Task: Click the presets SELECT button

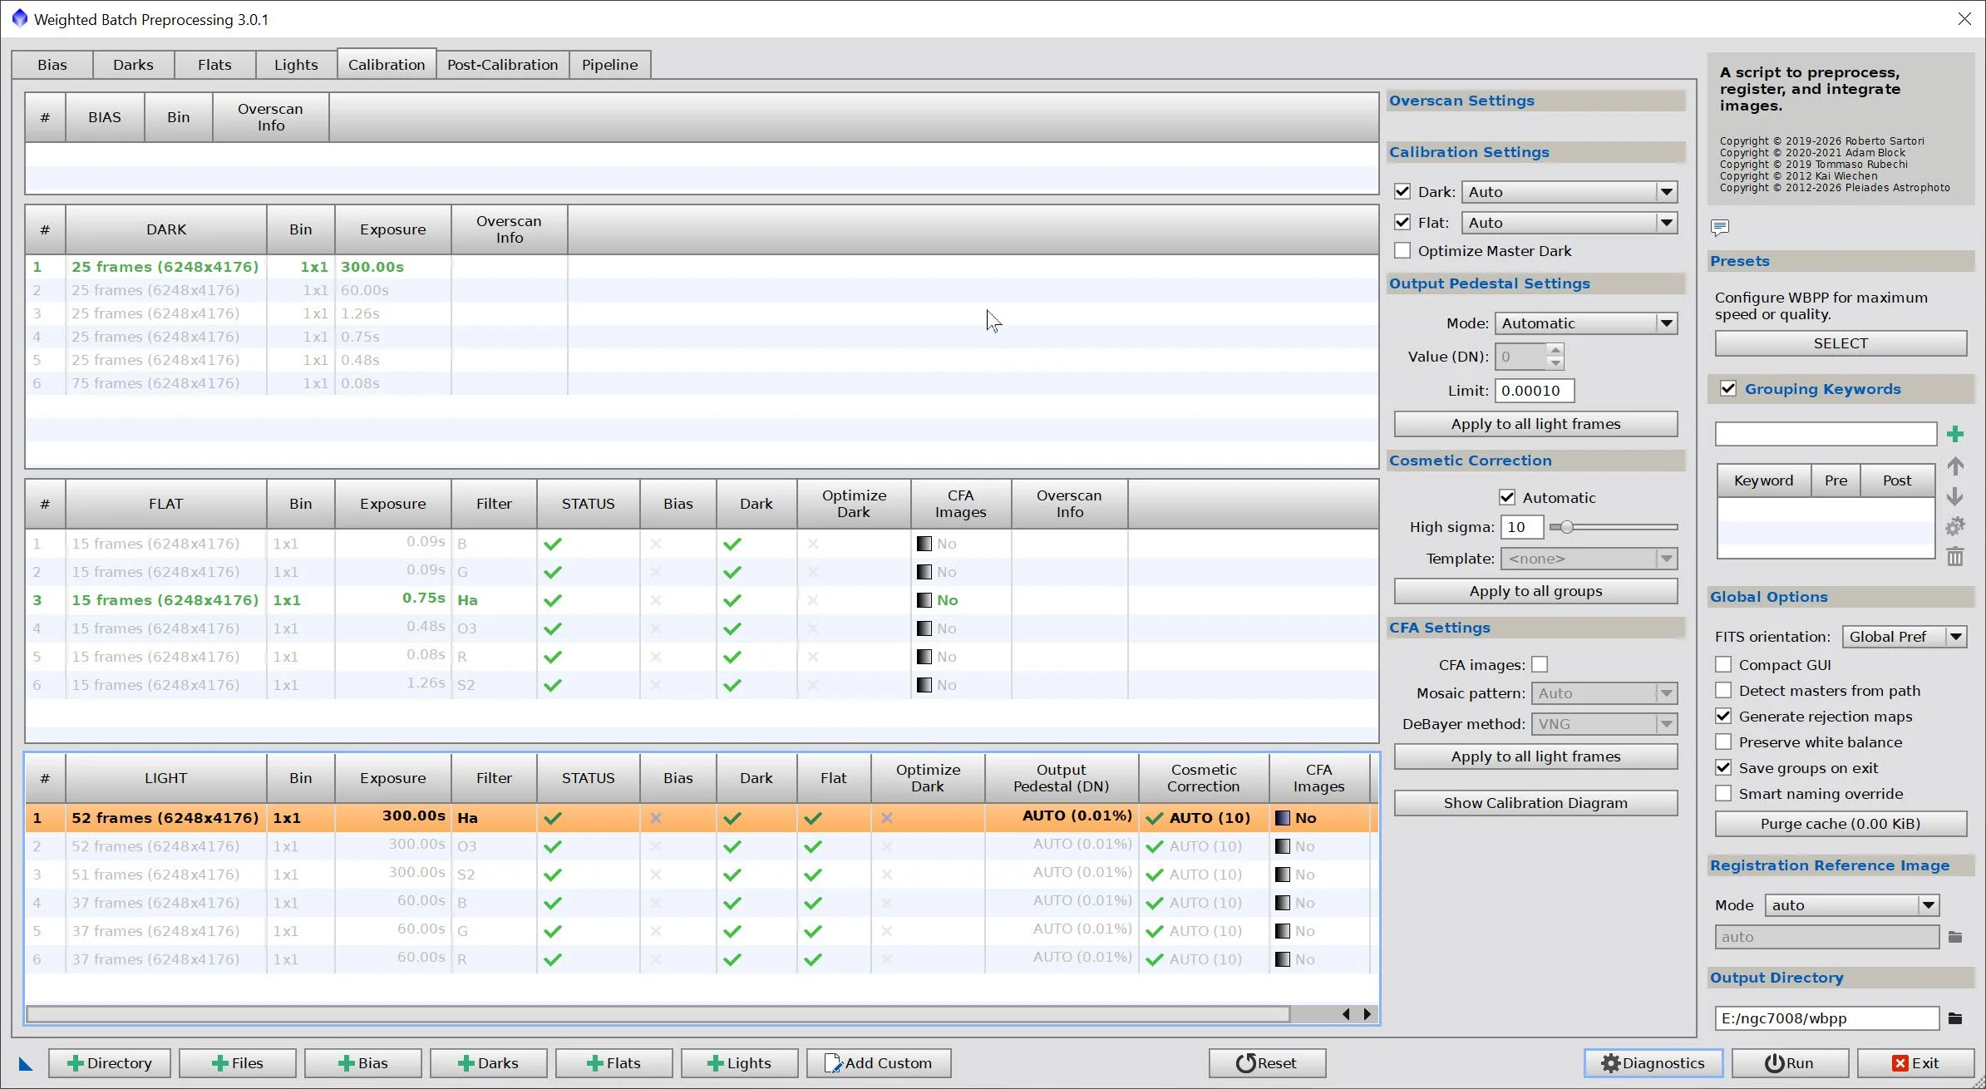Action: tap(1841, 343)
